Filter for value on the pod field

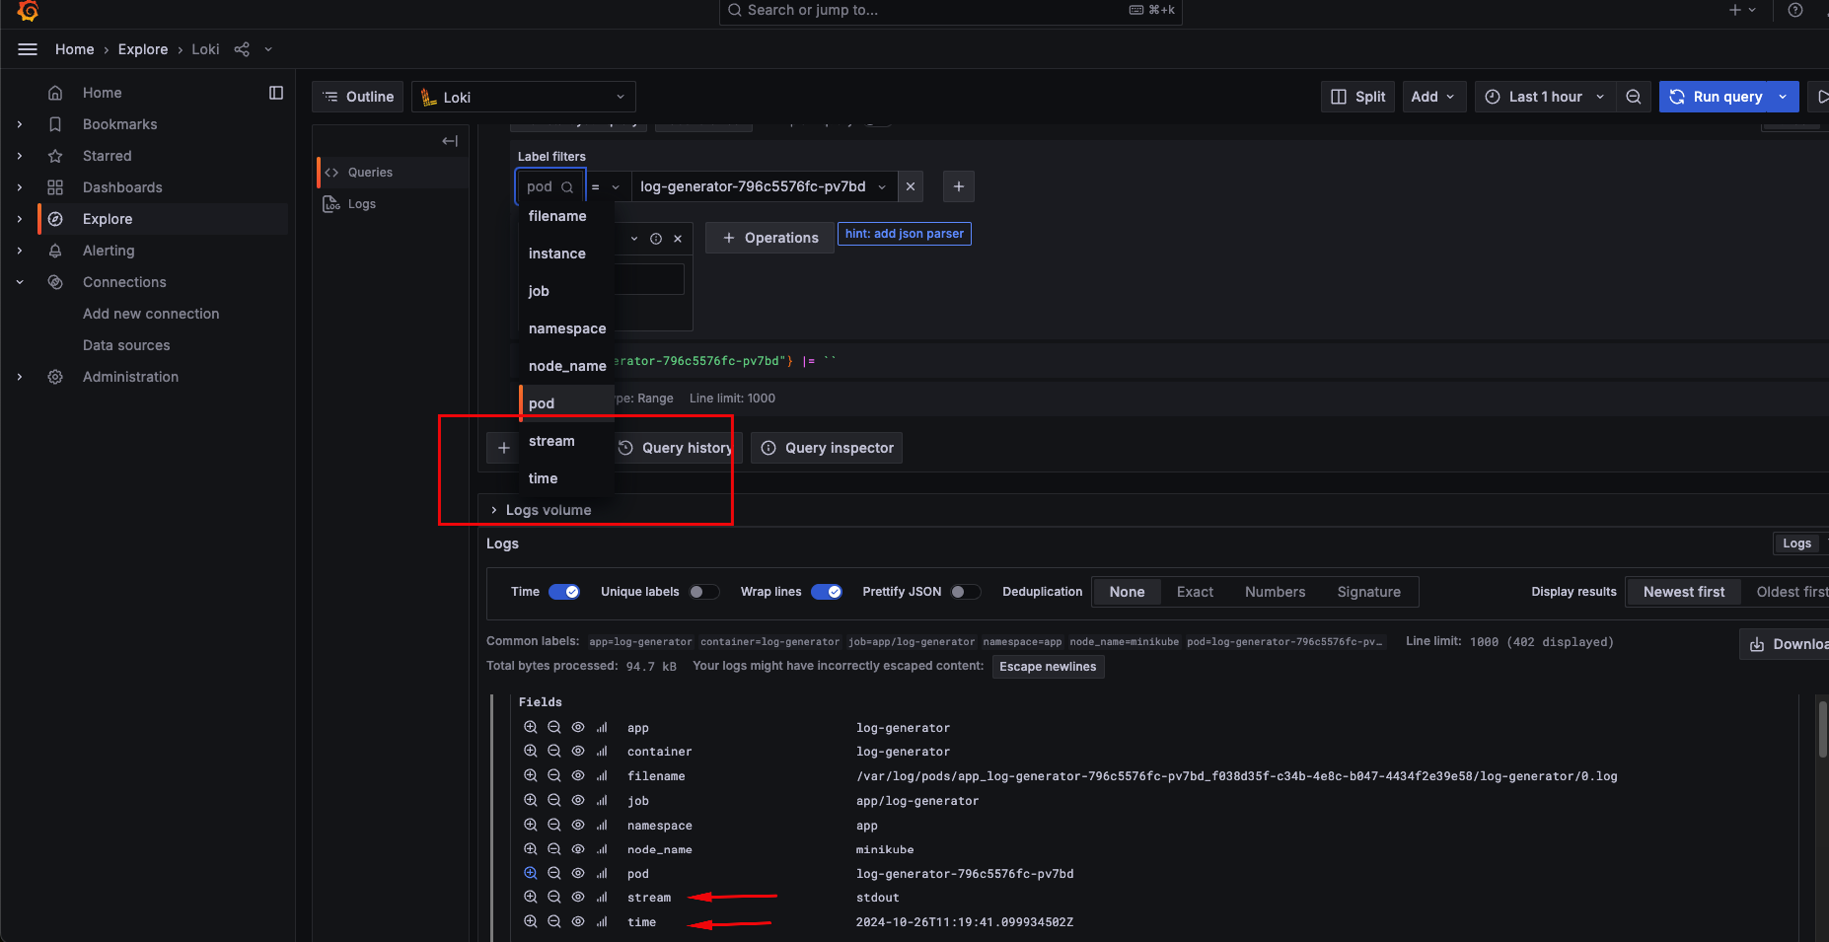tap(531, 873)
